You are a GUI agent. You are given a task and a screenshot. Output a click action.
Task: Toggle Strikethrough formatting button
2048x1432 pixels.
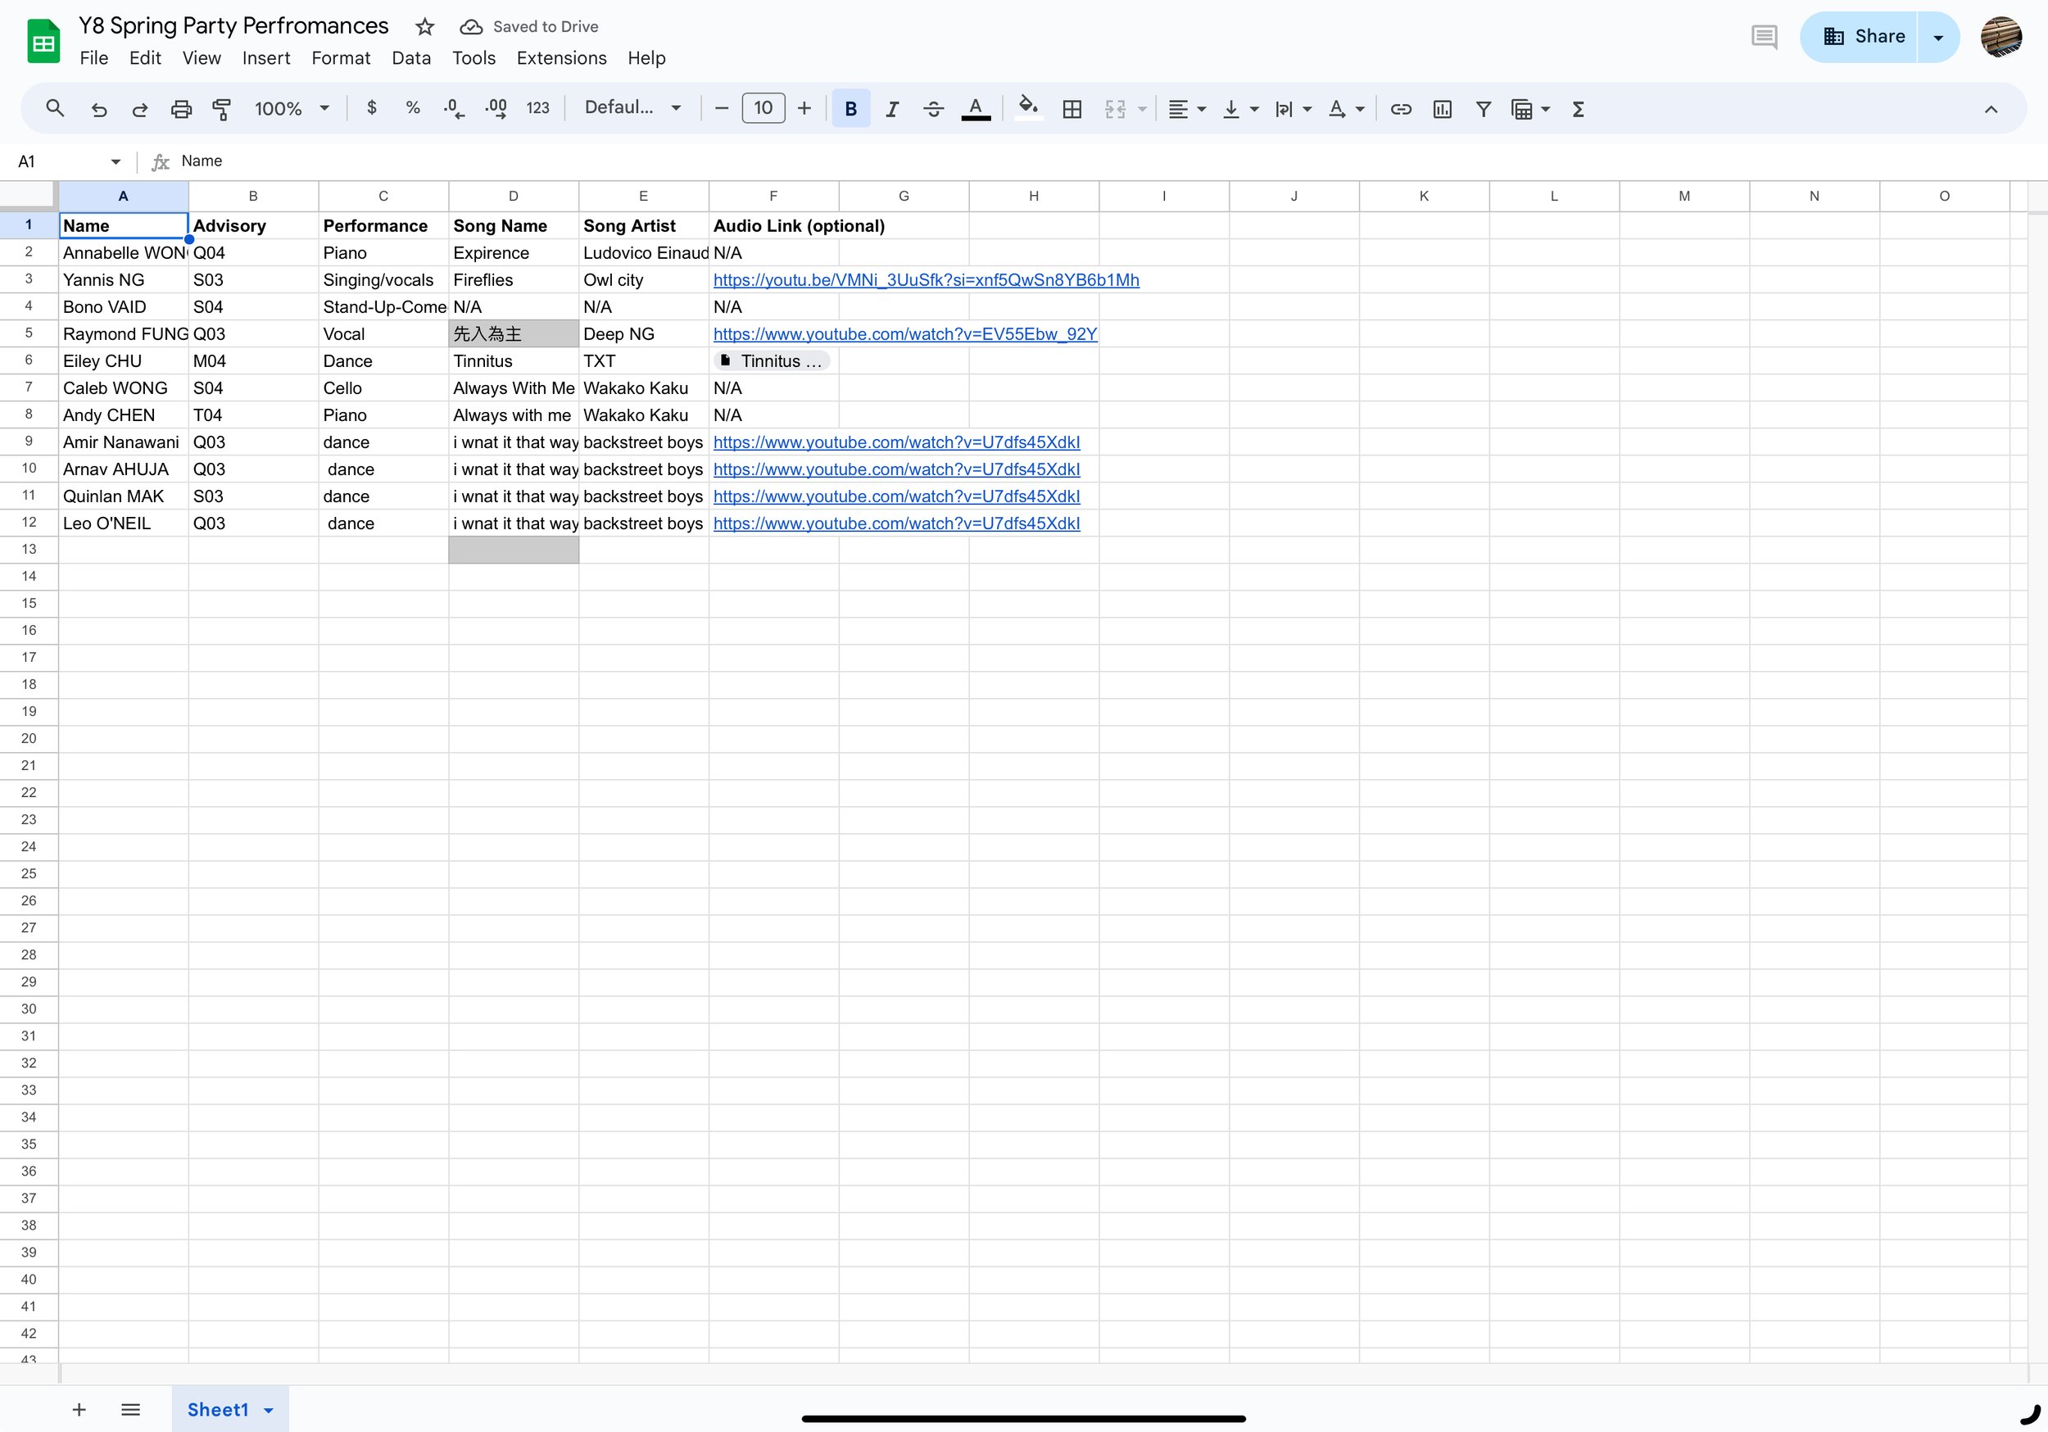933,109
